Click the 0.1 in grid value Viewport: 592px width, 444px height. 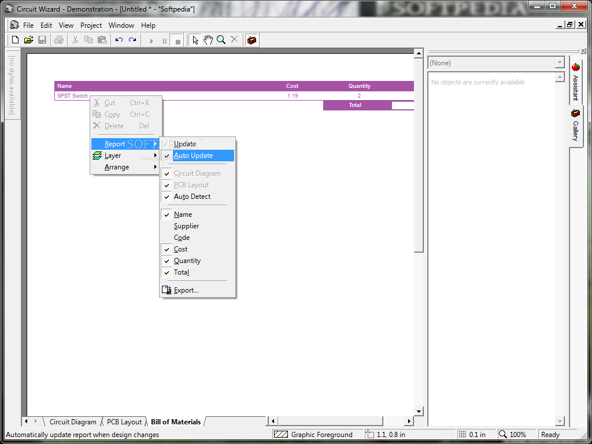click(477, 435)
